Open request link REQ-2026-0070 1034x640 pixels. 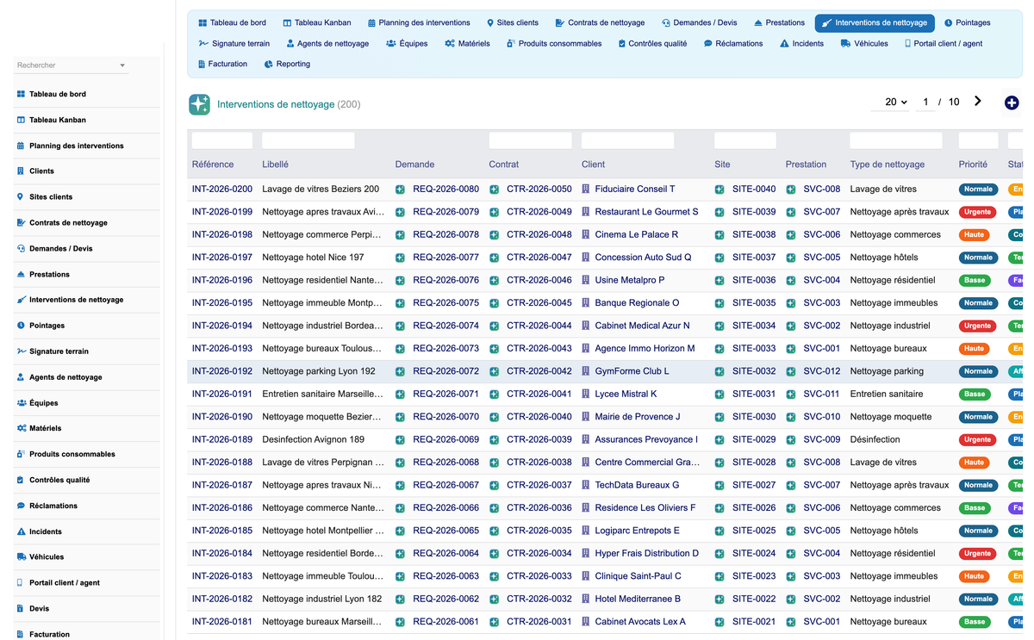(x=445, y=417)
